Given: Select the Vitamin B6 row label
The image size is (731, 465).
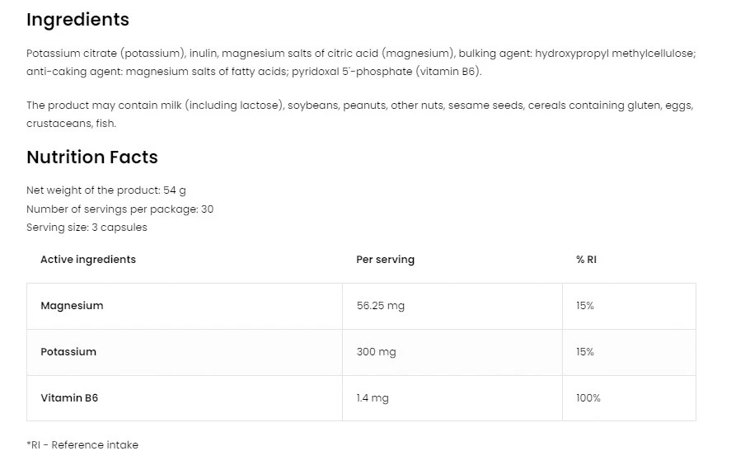Looking at the screenshot, I should point(69,398).
